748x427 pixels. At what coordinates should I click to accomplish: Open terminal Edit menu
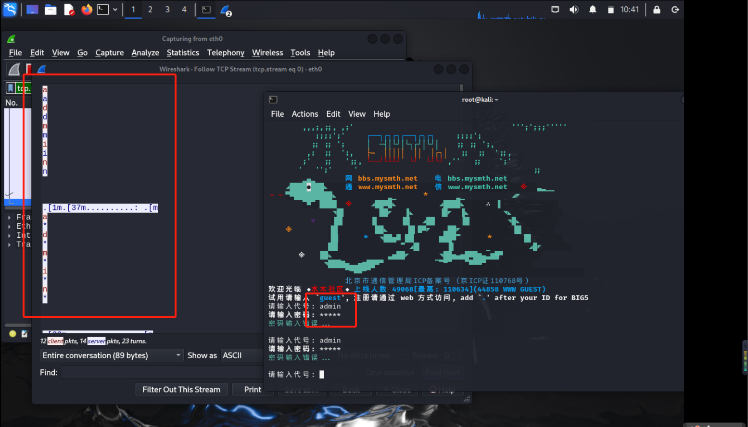[x=333, y=114]
